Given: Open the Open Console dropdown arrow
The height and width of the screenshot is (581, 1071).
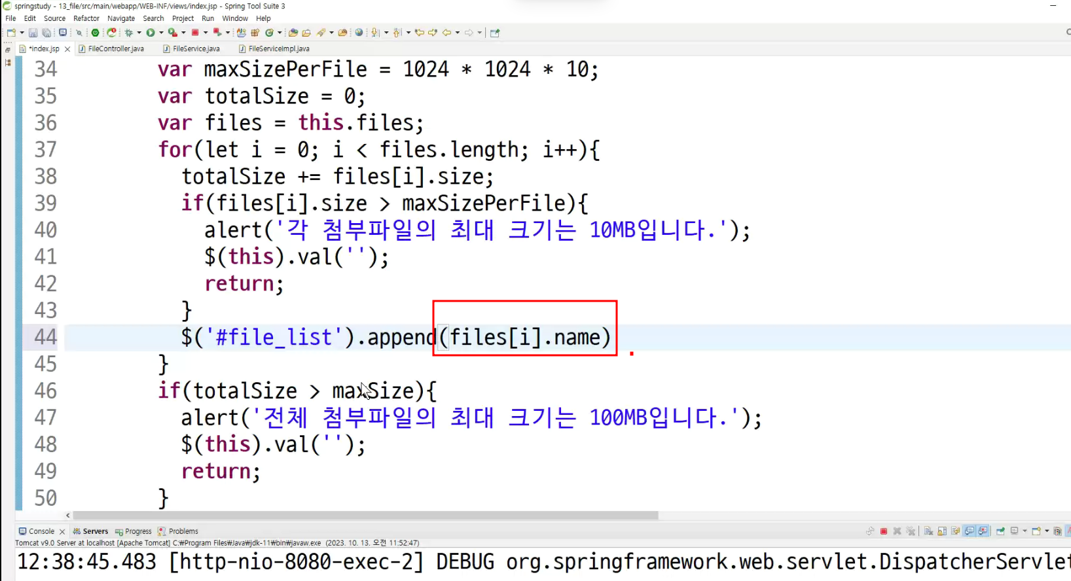Looking at the screenshot, I should (x=1047, y=531).
